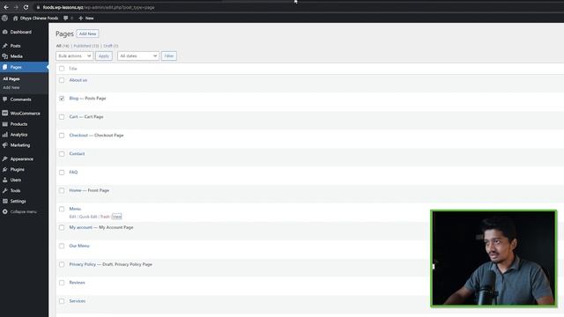
Task: Click the Plugins plug icon
Action: [5, 169]
